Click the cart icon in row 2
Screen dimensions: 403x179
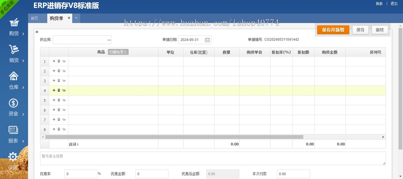click(x=64, y=71)
